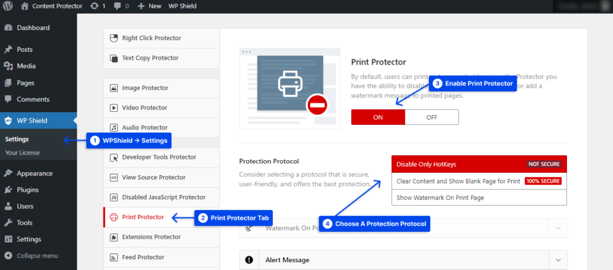The image size is (613, 270).
Task: Expand the Alert Message section chevron
Action: tap(559, 260)
